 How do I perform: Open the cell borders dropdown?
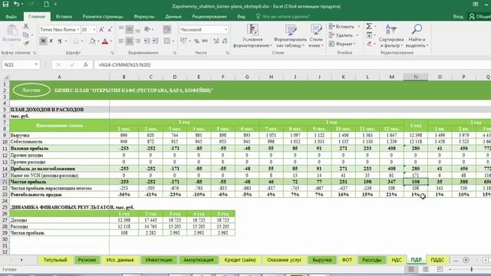tap(82, 41)
